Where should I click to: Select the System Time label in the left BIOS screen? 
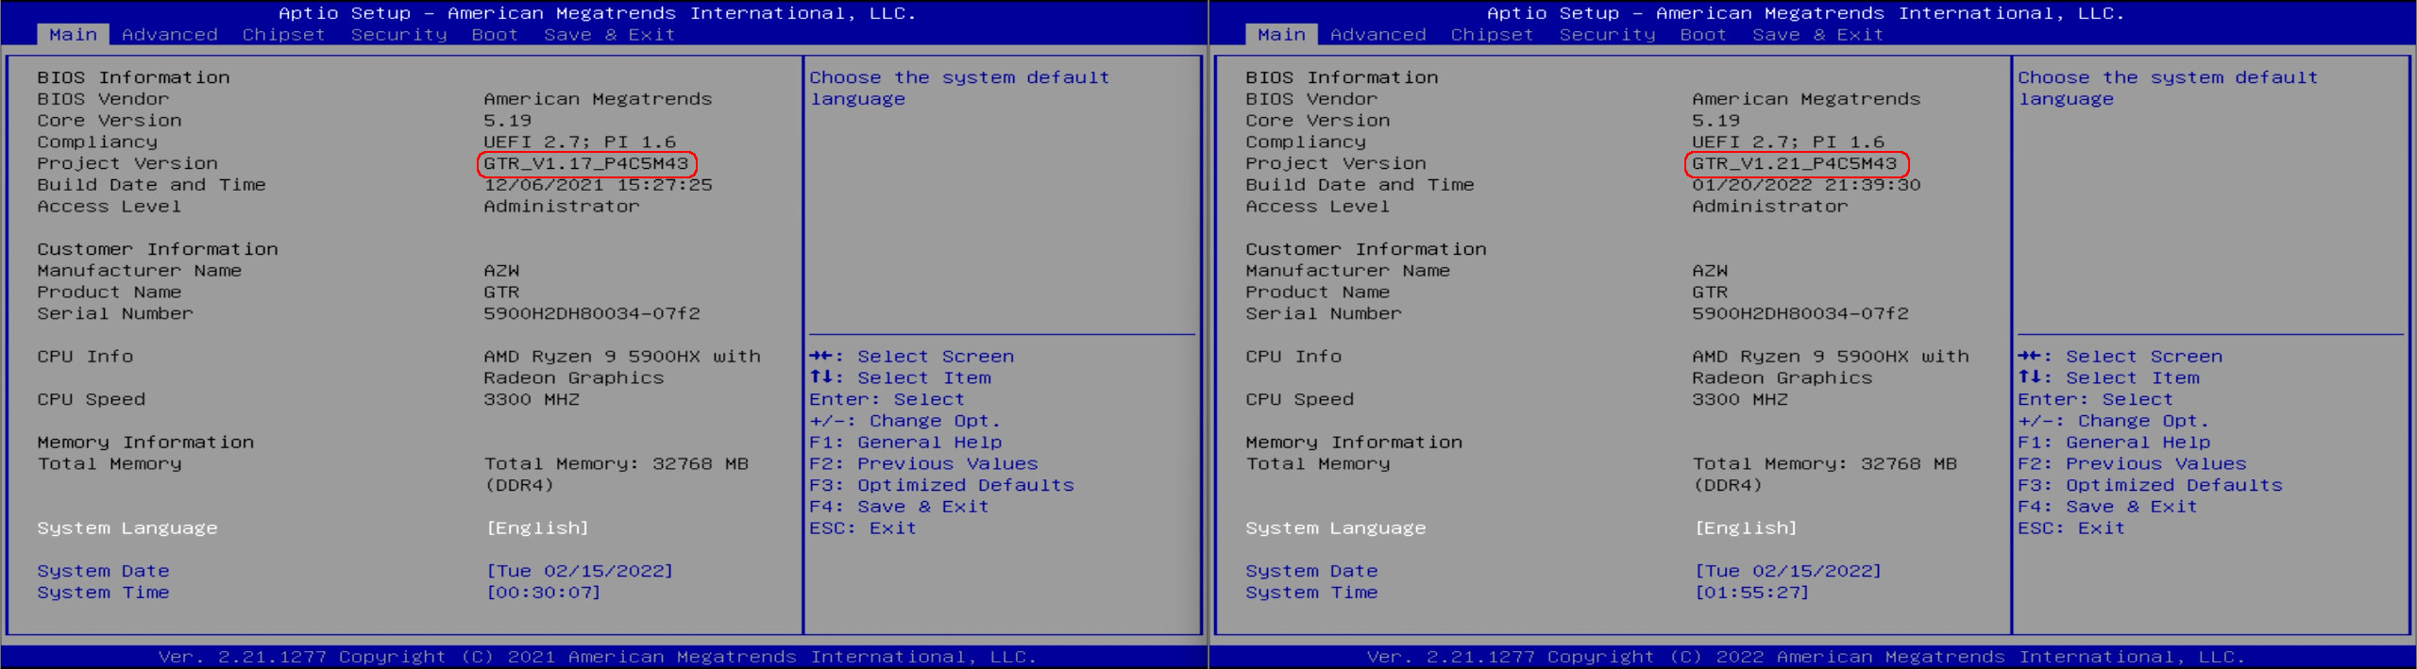tap(103, 594)
